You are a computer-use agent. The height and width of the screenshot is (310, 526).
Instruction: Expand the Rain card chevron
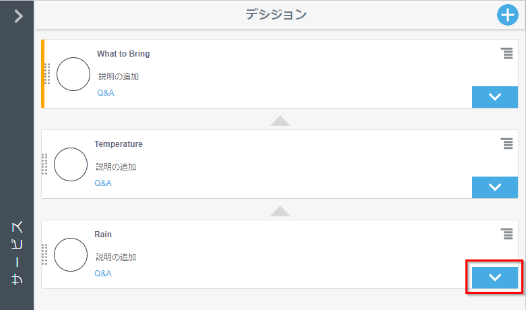pos(495,277)
